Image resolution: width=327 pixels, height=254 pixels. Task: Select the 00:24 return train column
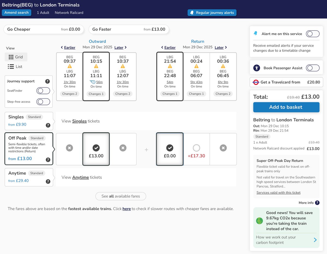196,76
